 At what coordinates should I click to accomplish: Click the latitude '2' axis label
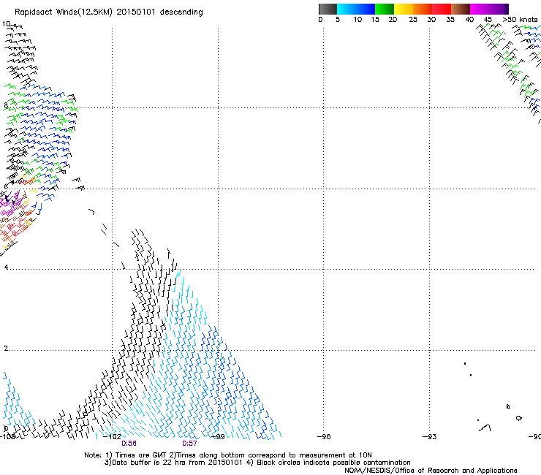point(6,349)
